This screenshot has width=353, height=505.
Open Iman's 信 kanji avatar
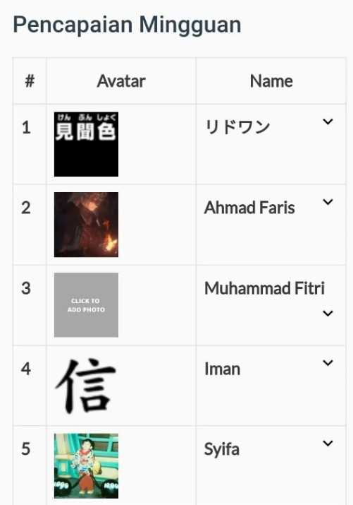86,386
